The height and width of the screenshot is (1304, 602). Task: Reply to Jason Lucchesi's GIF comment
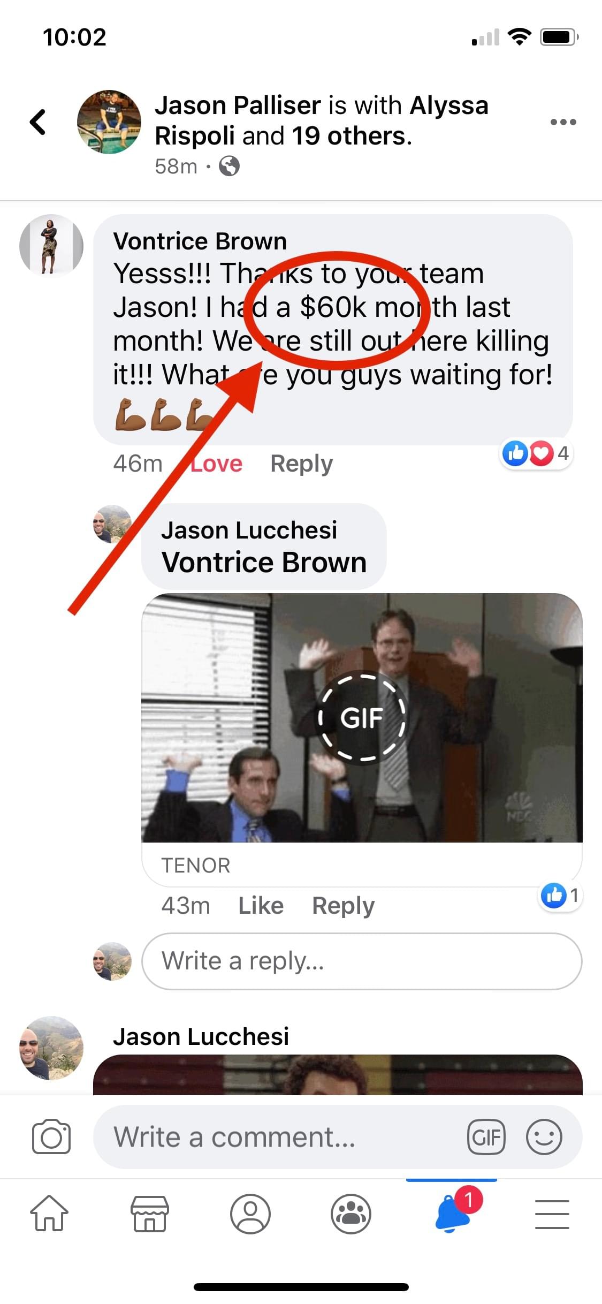click(x=343, y=906)
